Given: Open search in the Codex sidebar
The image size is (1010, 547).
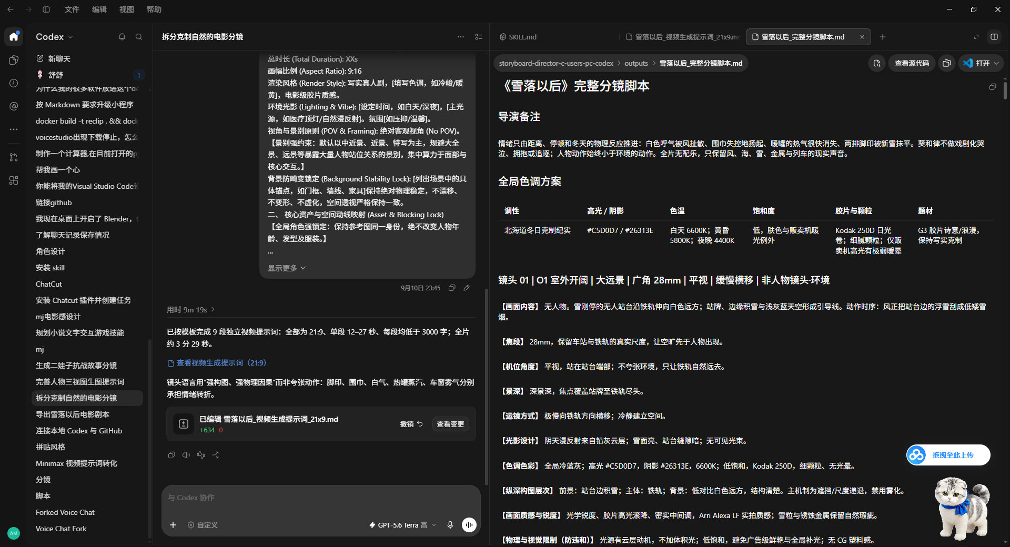Looking at the screenshot, I should pos(139,37).
